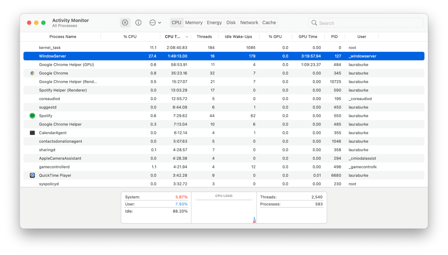
Task: Click the Threads 2,540 count
Action: [317, 197]
